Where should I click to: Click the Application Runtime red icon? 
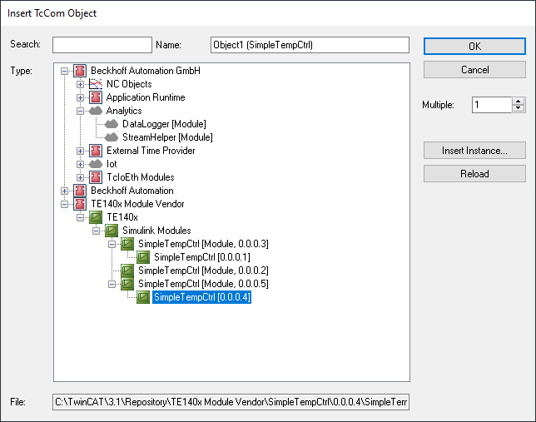[x=96, y=97]
